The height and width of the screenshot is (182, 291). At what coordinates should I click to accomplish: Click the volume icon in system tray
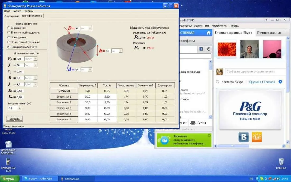click(278, 179)
